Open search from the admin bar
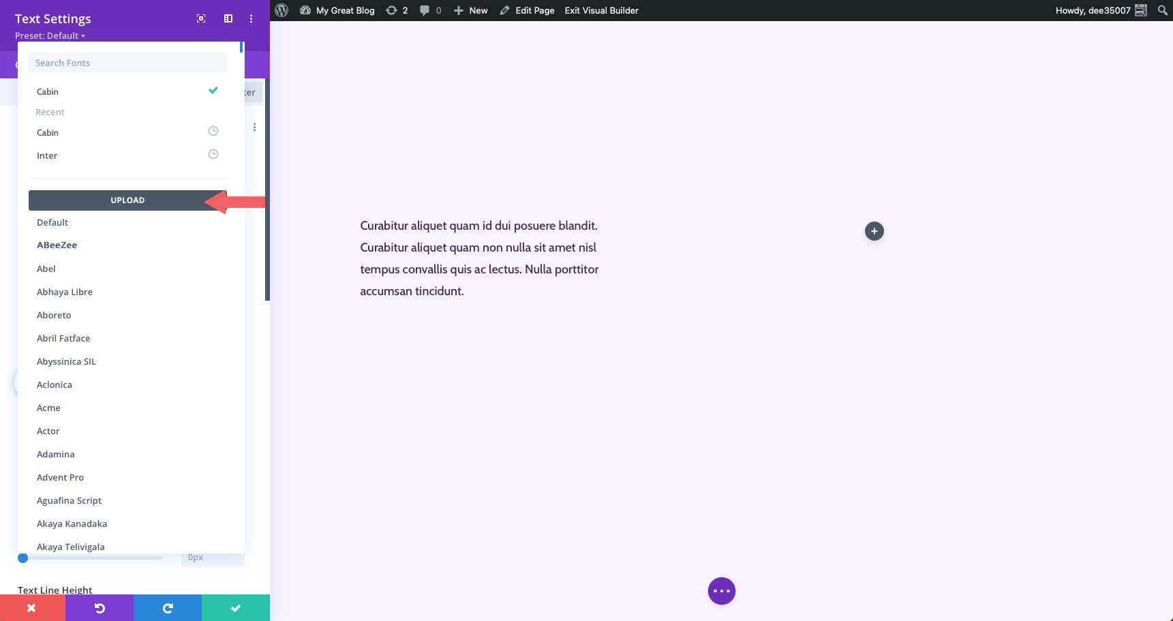This screenshot has height=621, width=1173. pos(1162,10)
